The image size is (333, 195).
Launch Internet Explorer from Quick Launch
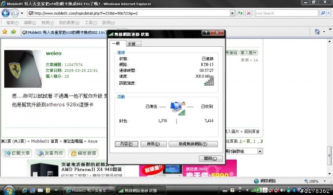point(24,190)
